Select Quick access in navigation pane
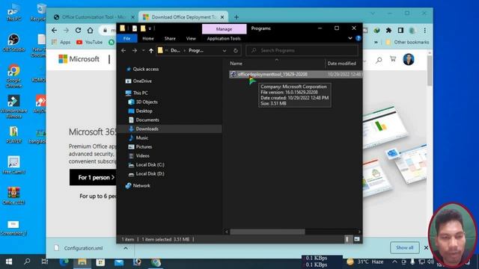 click(x=146, y=69)
